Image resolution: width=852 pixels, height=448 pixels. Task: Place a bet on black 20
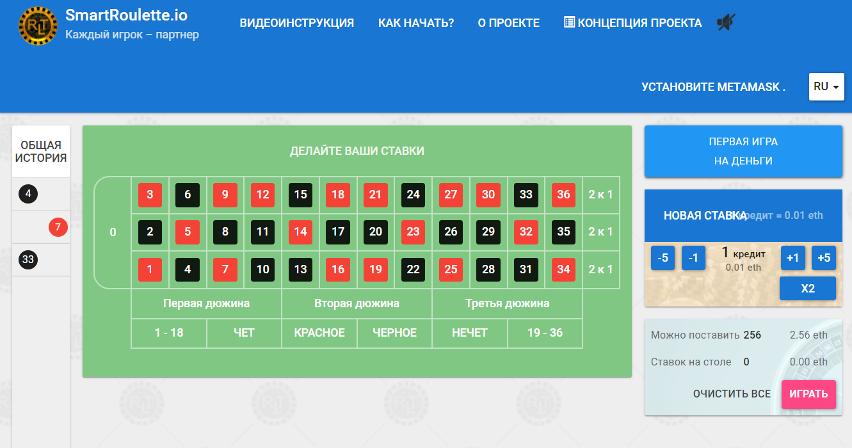click(x=376, y=232)
